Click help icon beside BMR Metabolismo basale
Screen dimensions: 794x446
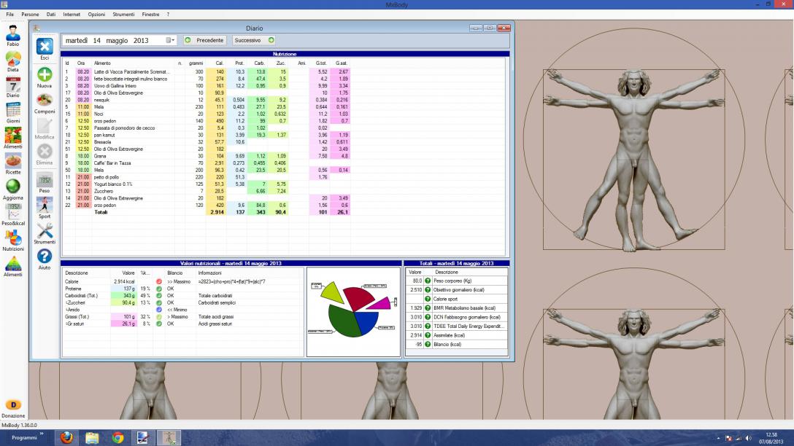428,308
